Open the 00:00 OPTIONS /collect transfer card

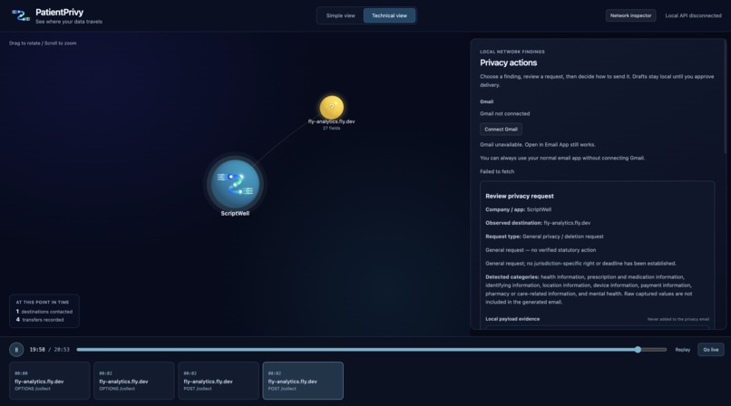point(49,381)
